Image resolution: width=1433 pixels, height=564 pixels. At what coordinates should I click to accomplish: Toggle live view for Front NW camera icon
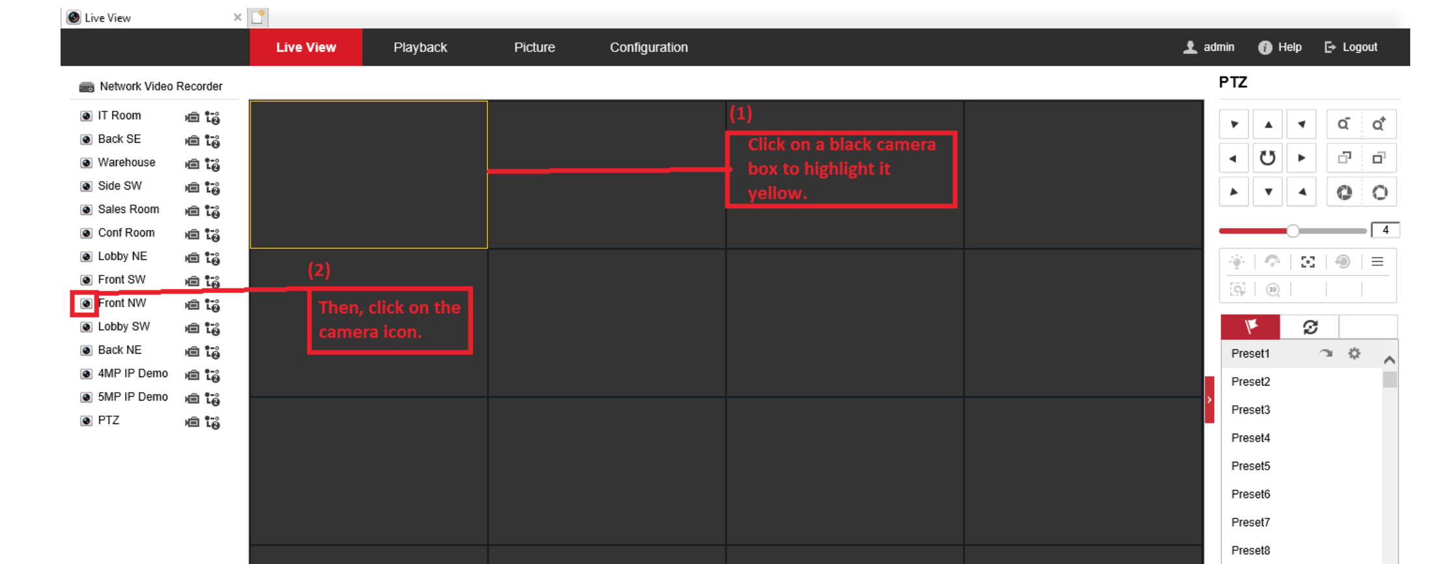86,303
